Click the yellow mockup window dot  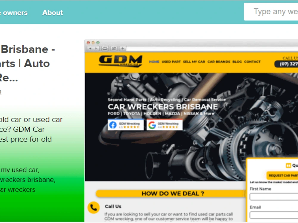pyautogui.click(x=93, y=43)
